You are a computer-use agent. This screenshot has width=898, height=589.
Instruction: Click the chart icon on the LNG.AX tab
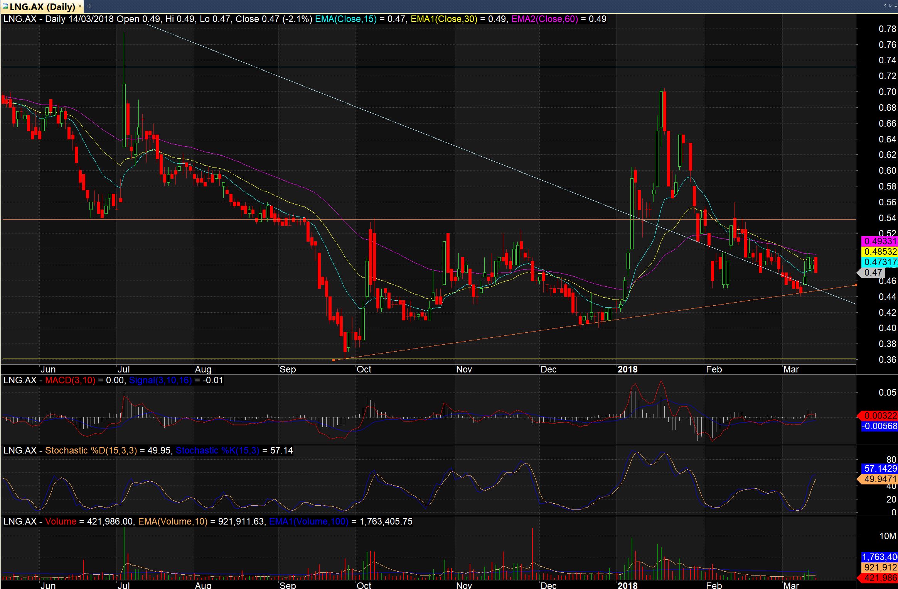(5, 7)
